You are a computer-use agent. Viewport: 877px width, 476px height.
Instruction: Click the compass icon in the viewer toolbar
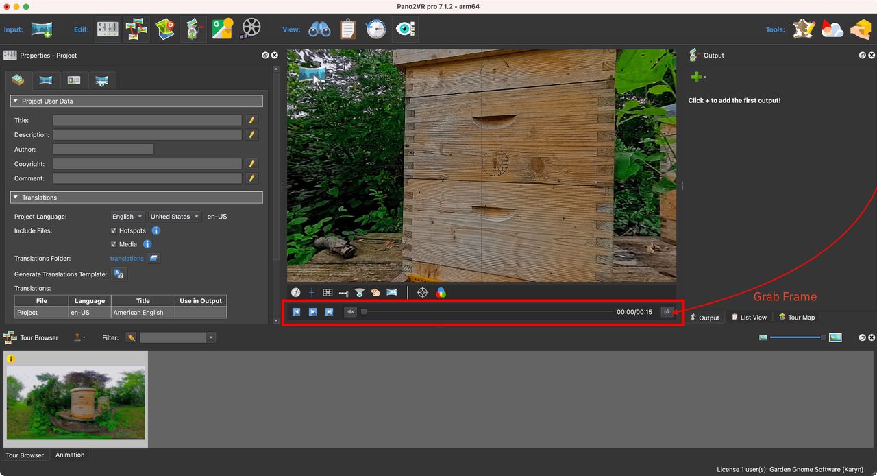(x=296, y=292)
